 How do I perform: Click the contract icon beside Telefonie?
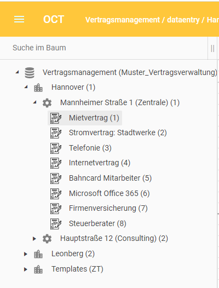[x=56, y=148]
